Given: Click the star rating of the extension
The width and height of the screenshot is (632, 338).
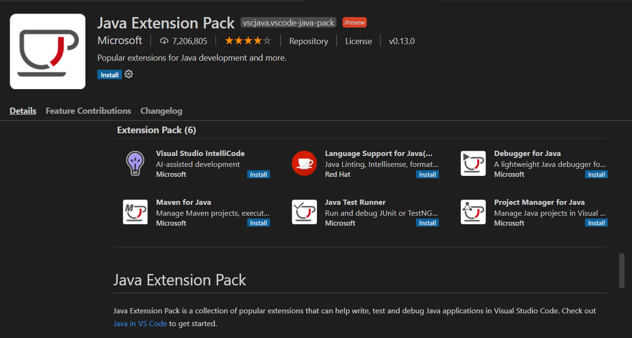Looking at the screenshot, I should click(248, 41).
